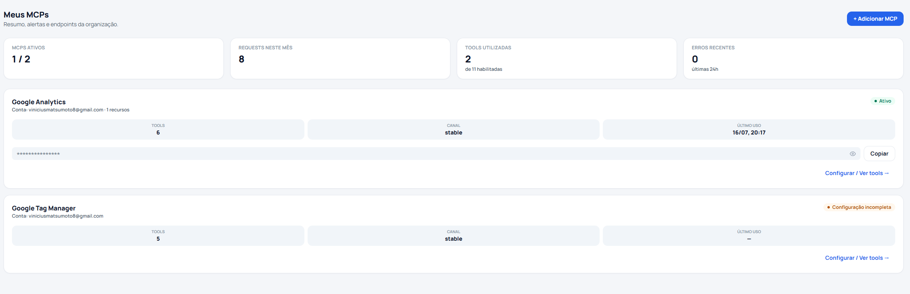Click the + Adicionar MCP button

pos(875,19)
